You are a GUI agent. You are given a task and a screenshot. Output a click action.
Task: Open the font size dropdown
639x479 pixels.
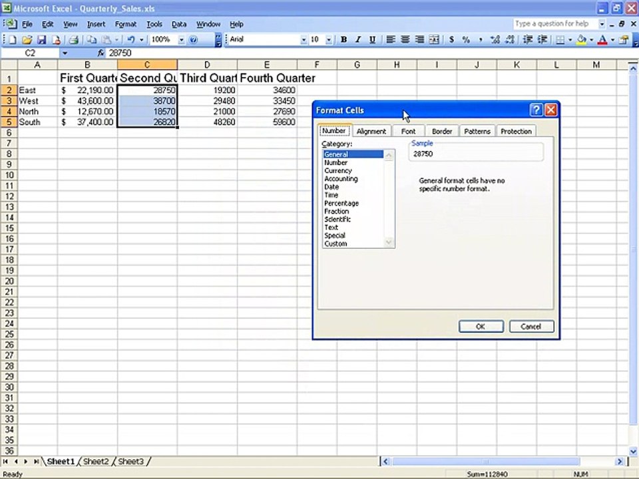click(x=328, y=39)
